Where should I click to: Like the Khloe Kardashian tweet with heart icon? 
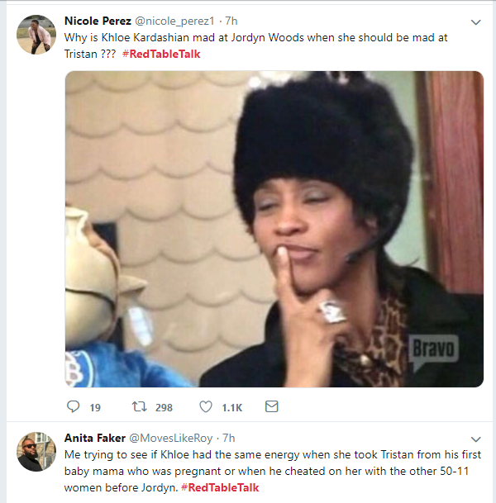click(206, 407)
